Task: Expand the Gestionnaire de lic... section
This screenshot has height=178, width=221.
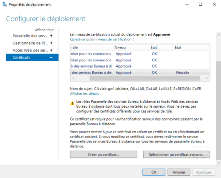Action: point(51,43)
